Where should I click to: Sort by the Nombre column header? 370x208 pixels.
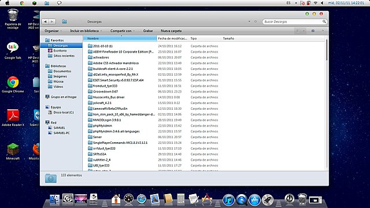tap(120, 39)
